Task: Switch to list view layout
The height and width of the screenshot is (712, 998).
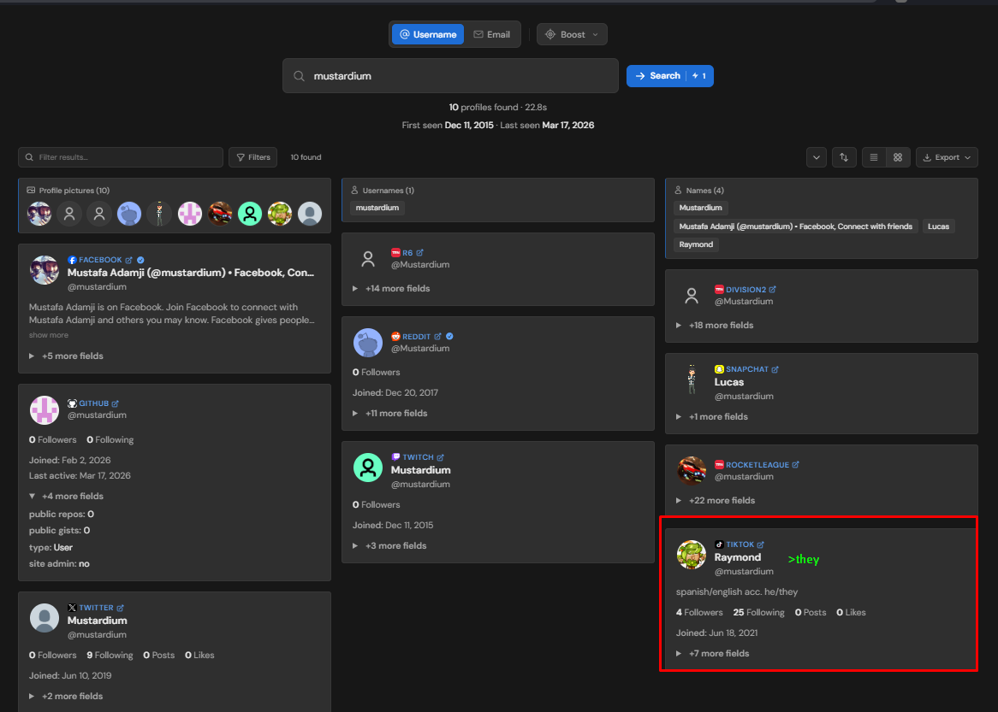Action: pos(874,157)
